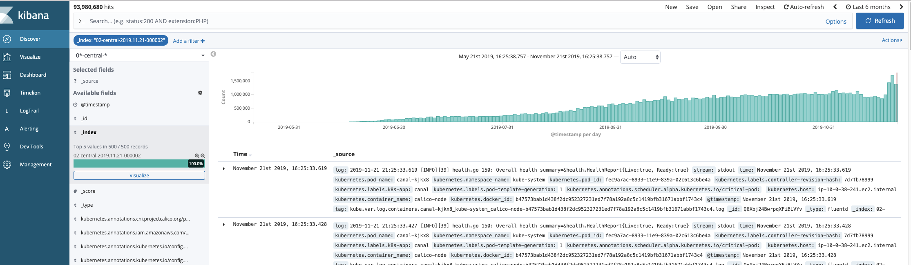Open the LogTrail letter icon
Image resolution: width=911 pixels, height=265 pixels.
point(7,111)
